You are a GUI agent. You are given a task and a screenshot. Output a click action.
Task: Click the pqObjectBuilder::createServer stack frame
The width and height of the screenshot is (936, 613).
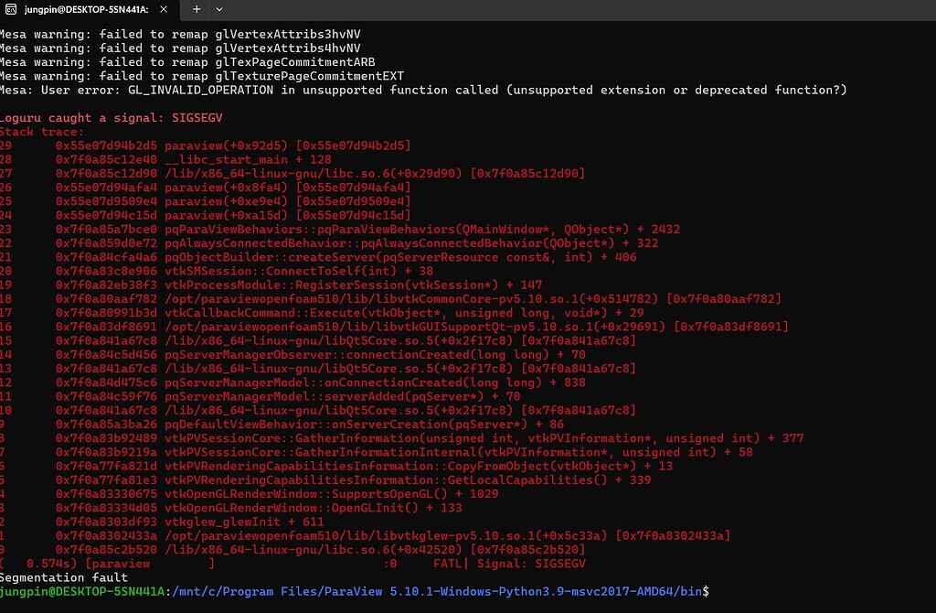[x=400, y=257]
